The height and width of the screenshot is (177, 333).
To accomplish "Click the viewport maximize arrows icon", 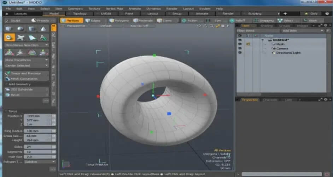I will [x=217, y=26].
